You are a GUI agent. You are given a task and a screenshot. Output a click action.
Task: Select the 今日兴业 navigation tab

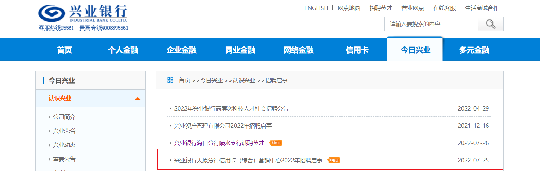coord(415,50)
